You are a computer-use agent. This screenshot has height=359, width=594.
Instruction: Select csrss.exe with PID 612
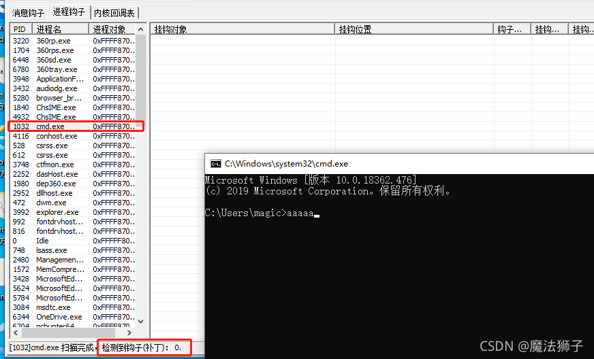73,155
